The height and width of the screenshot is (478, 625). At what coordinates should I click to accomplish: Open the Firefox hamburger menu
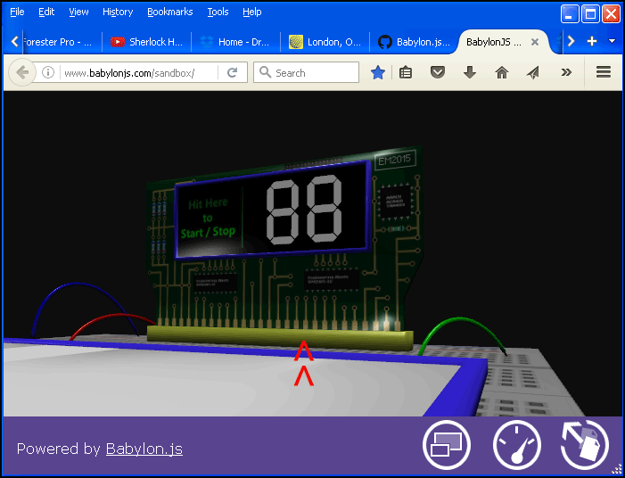[x=604, y=71]
